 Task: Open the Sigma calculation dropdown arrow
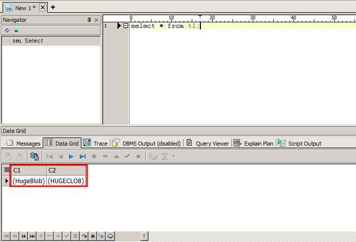point(173,157)
